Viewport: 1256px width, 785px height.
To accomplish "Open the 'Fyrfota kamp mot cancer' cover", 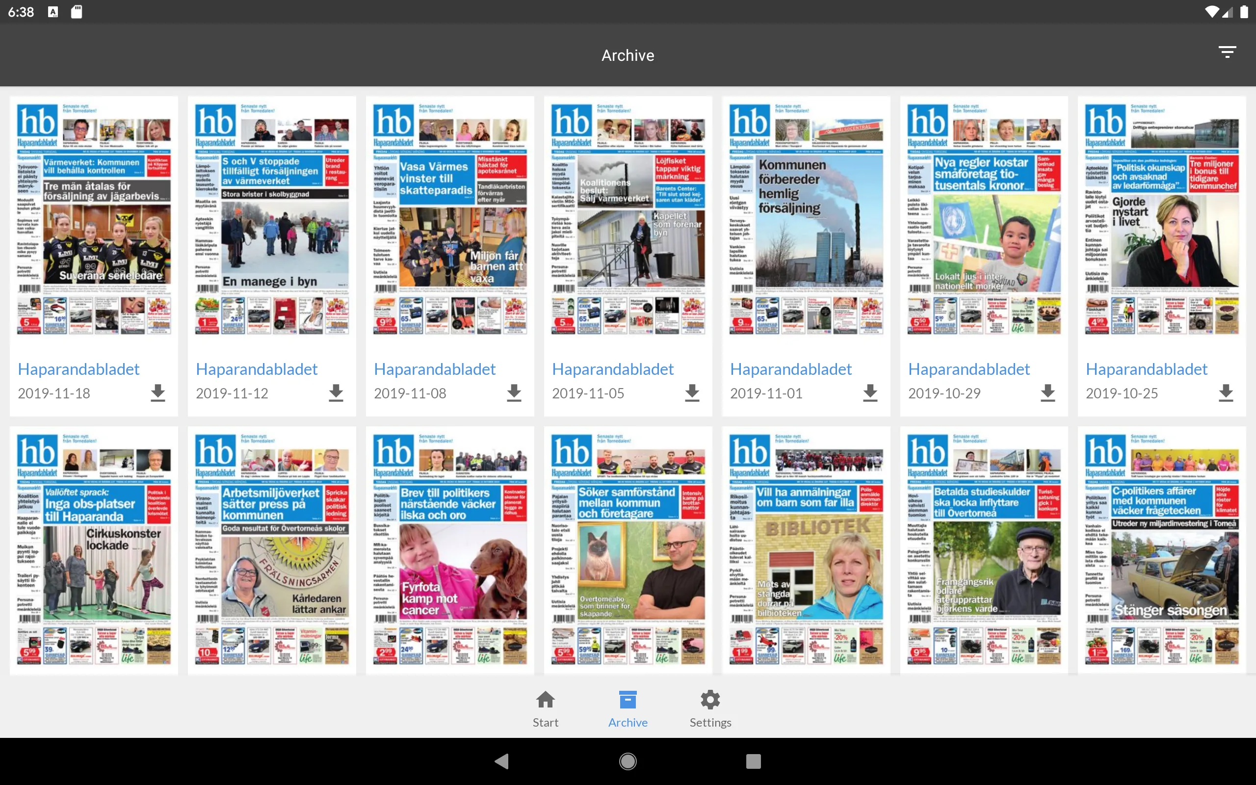I will pyautogui.click(x=450, y=550).
